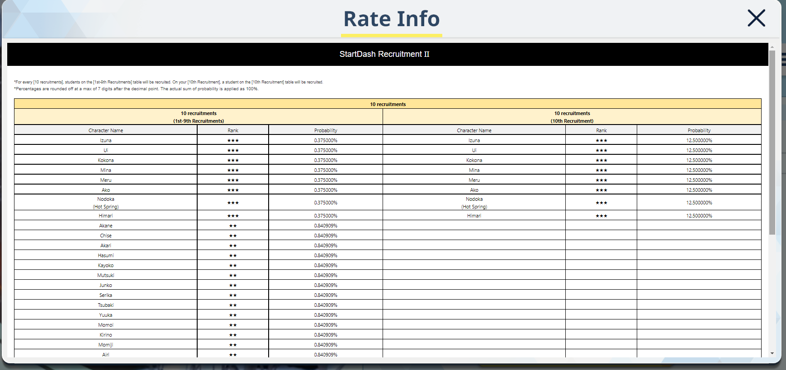Select Meru in 1st-9th table
The height and width of the screenshot is (370, 786).
tap(106, 180)
